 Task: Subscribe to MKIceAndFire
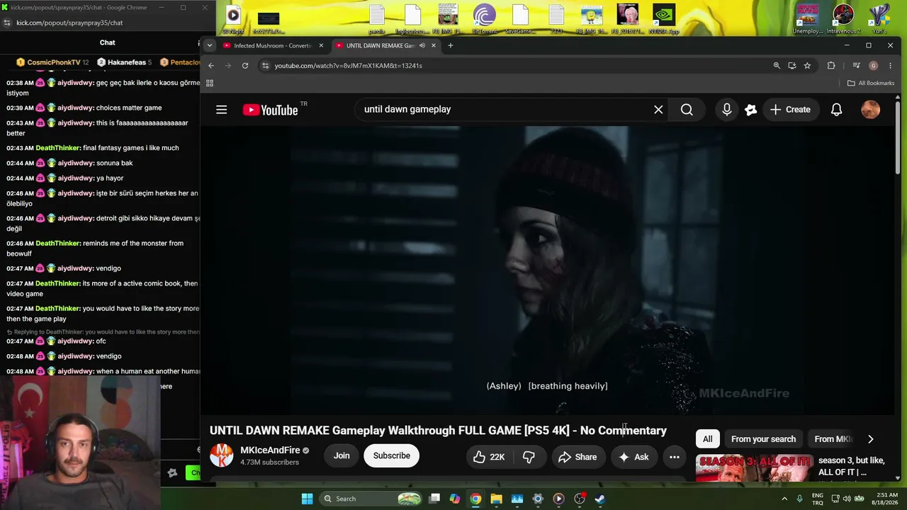point(392,456)
